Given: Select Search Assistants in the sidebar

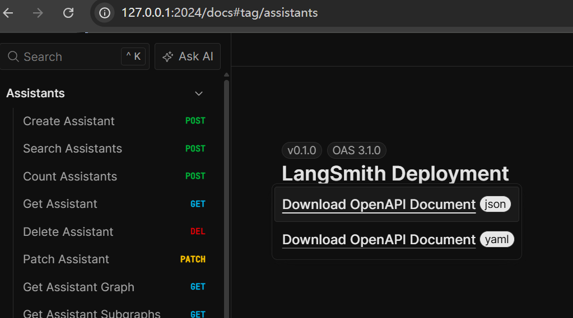Looking at the screenshot, I should tap(72, 149).
